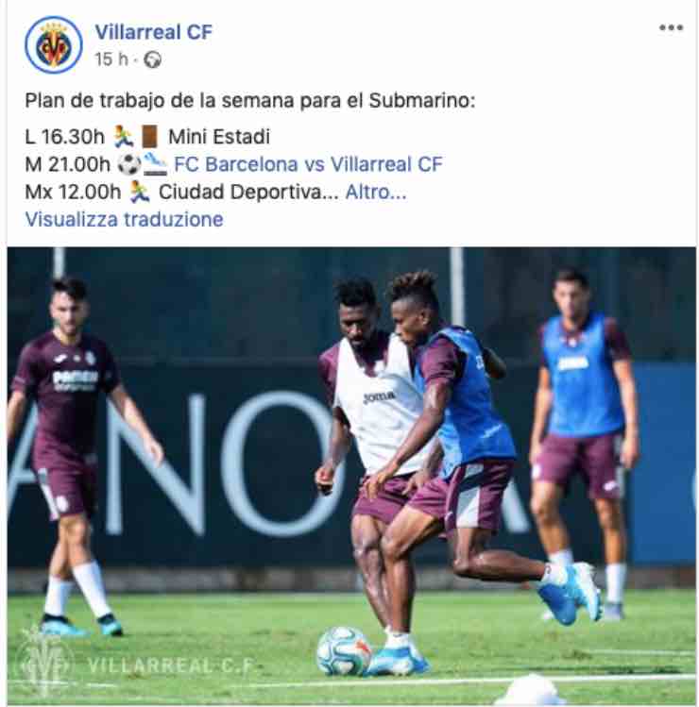The width and height of the screenshot is (699, 707).
Task: Click the runner emoji beside Ciudad Deportiva
Action: pos(140,192)
